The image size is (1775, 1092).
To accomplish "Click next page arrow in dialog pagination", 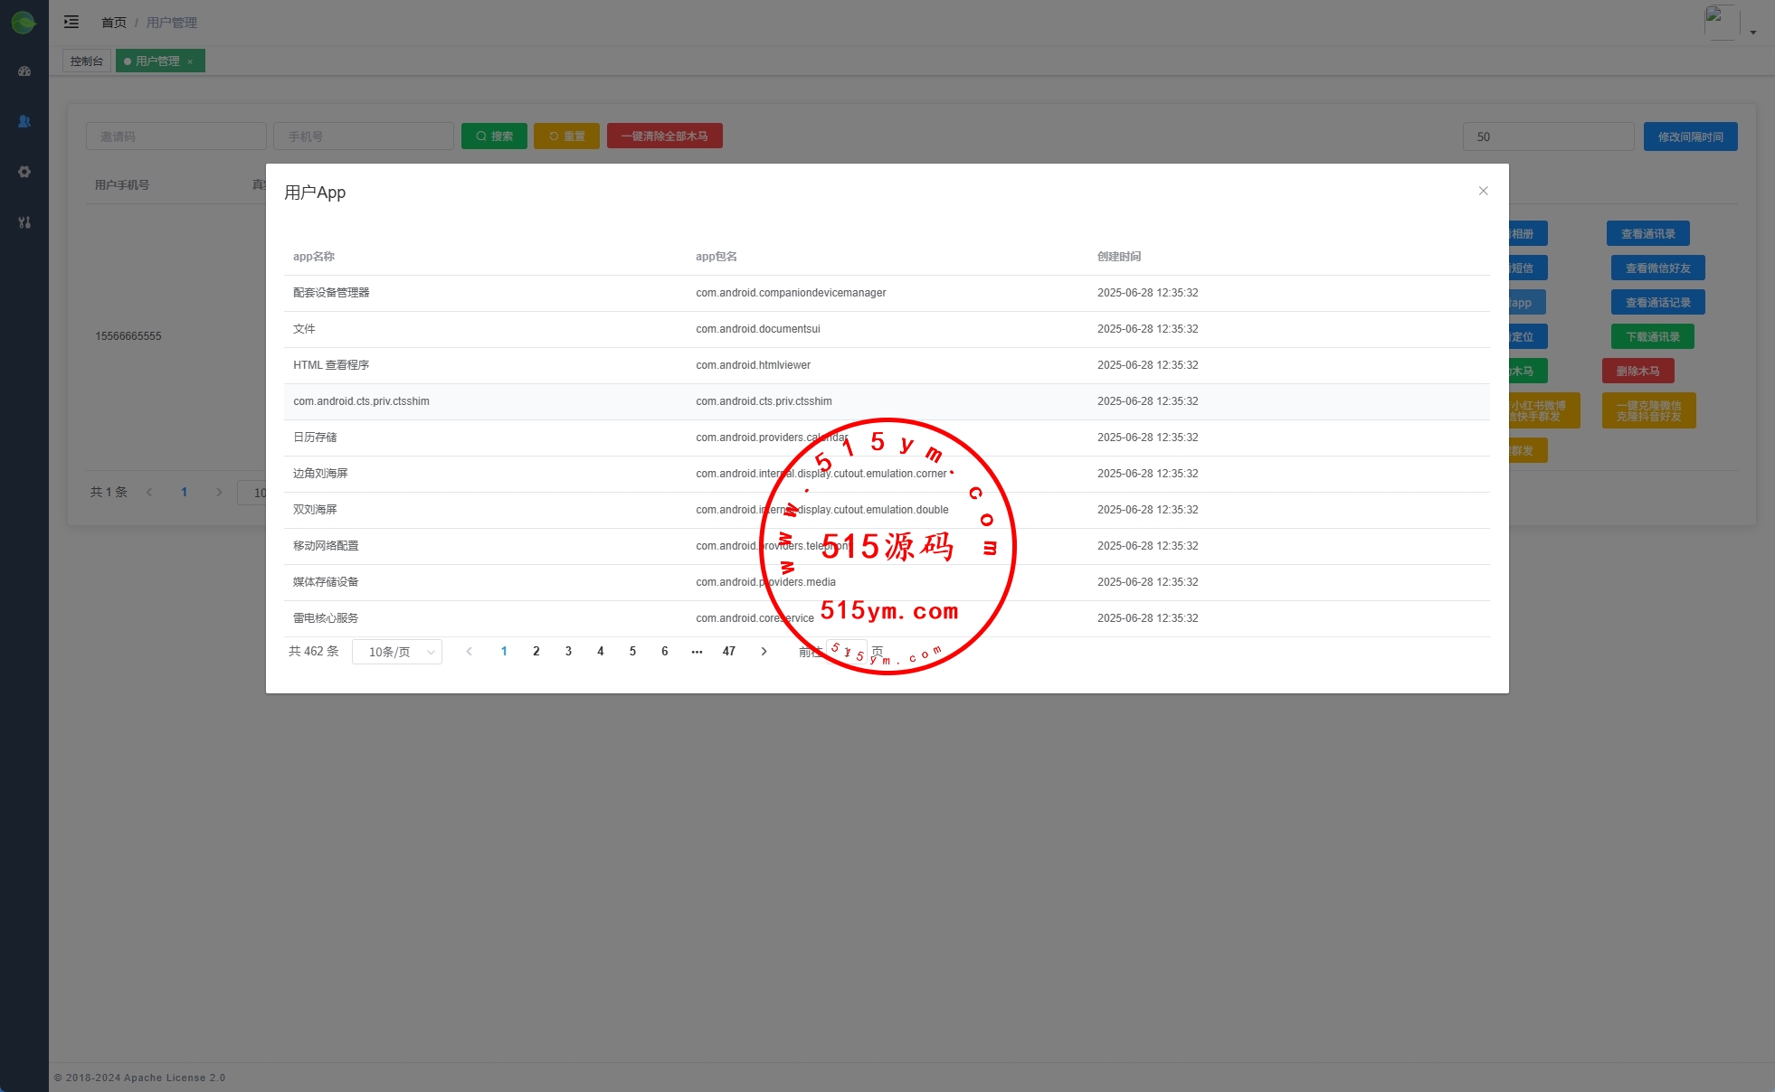I will 764,652.
